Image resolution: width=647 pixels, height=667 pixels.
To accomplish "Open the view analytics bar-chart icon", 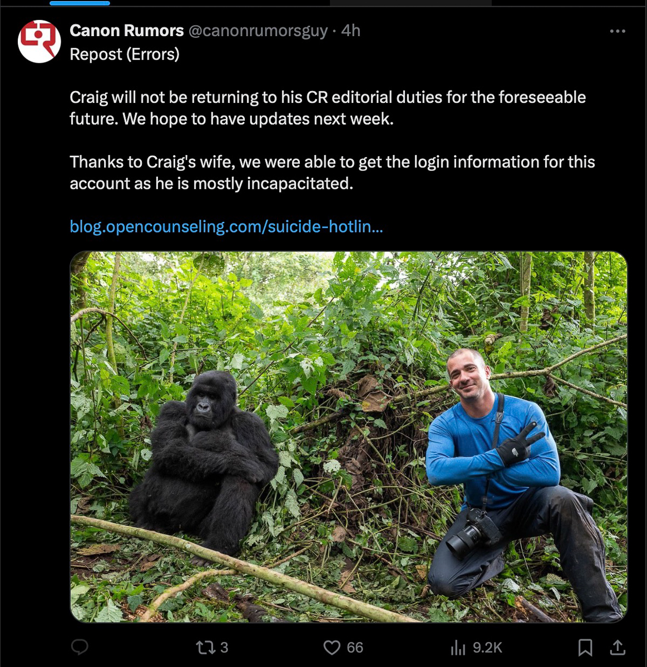I will (x=458, y=648).
